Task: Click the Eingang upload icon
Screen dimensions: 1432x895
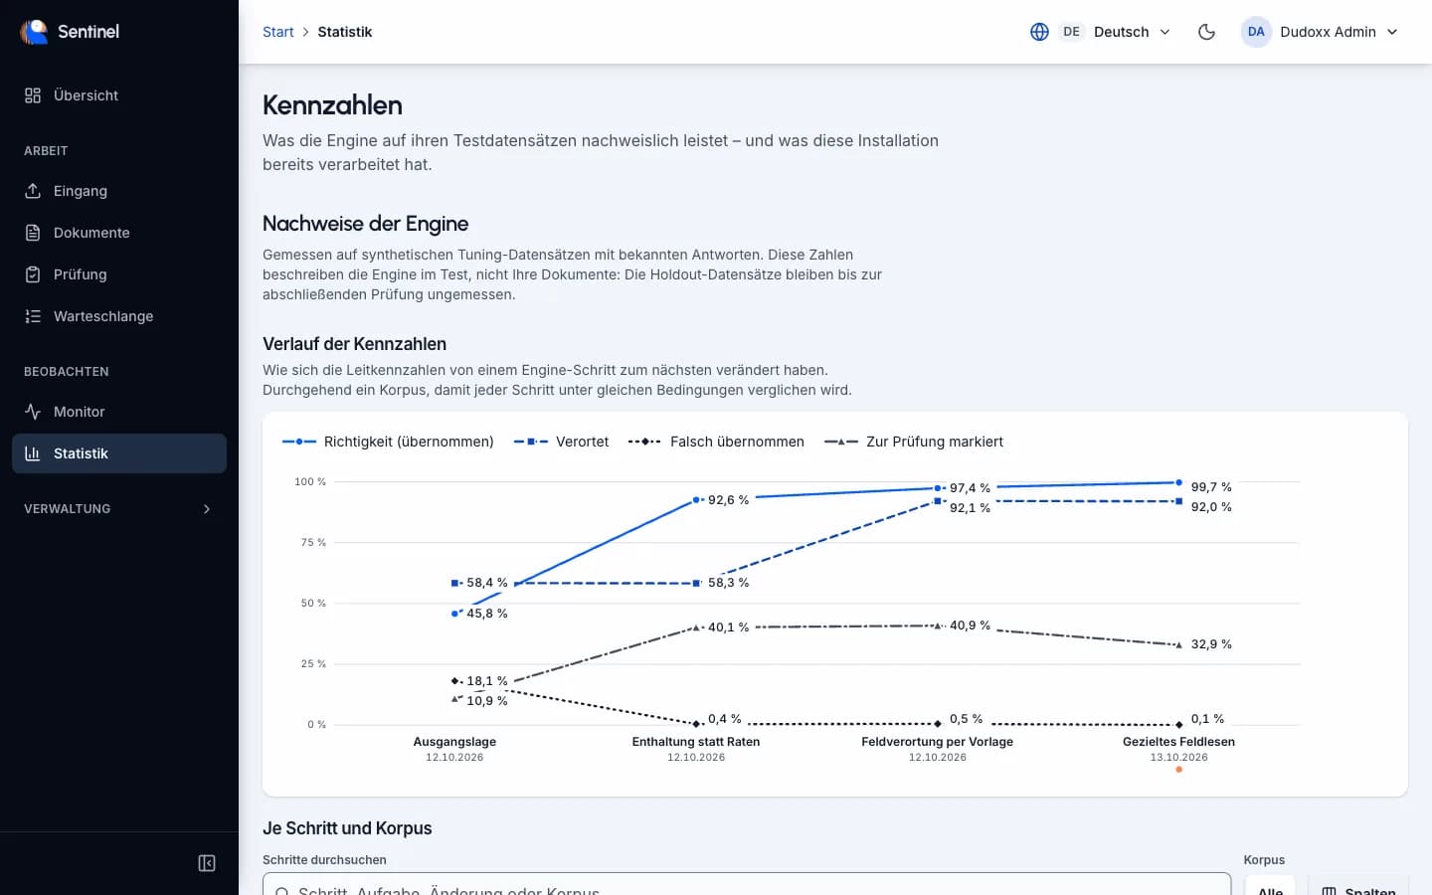Action: (x=33, y=191)
